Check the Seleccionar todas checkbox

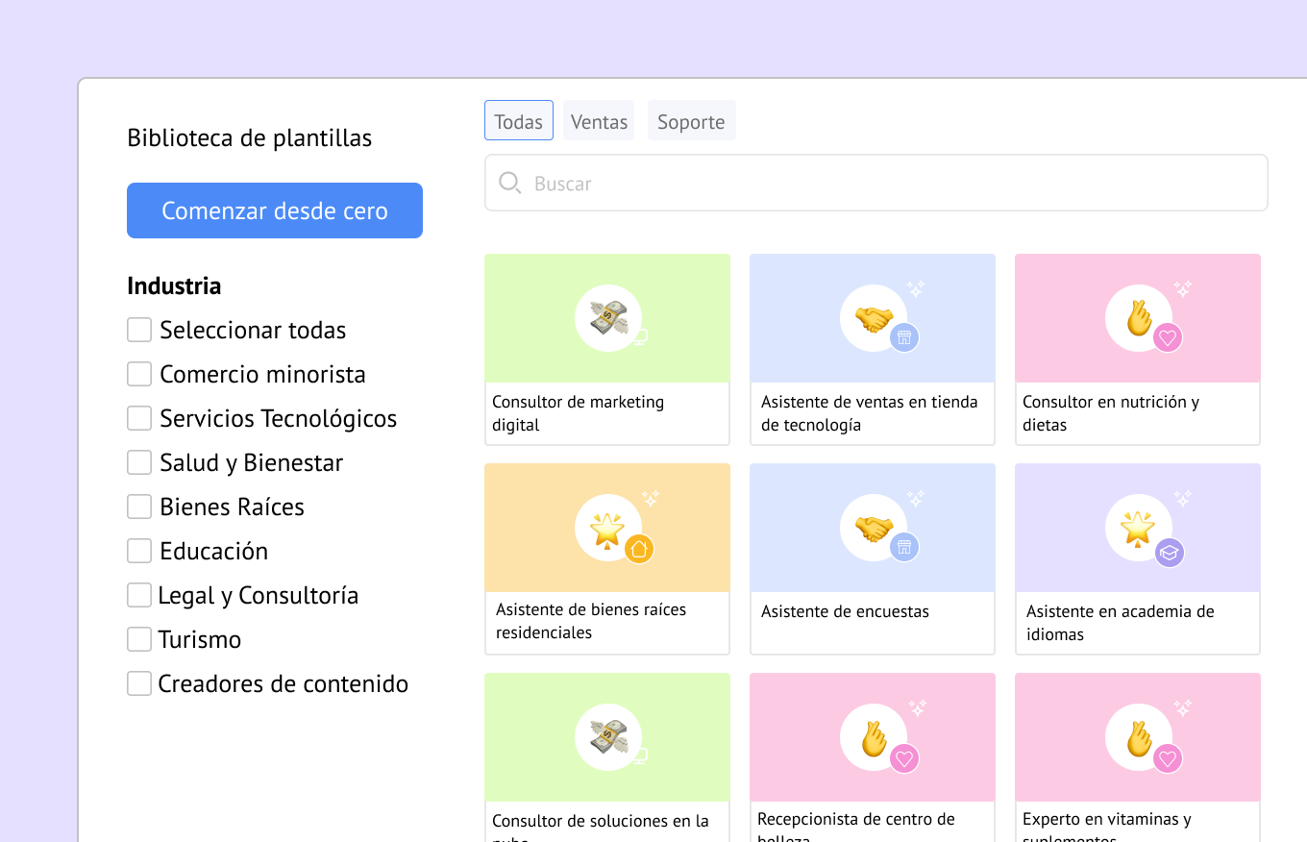tap(139, 330)
